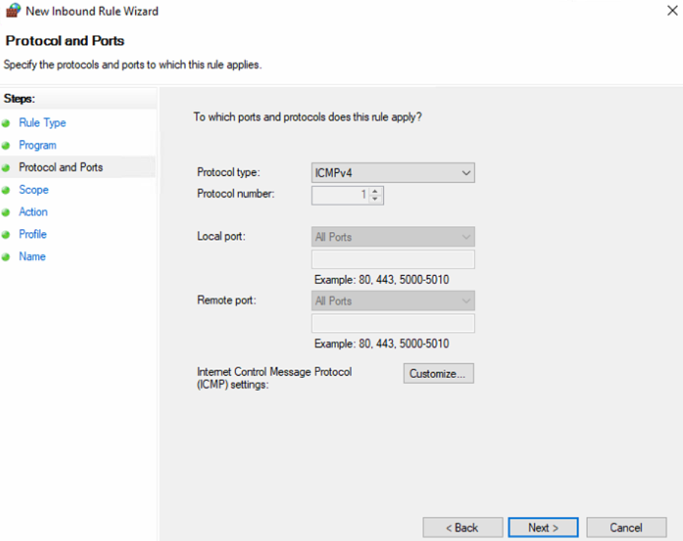The width and height of the screenshot is (683, 541).
Task: Click green bullet beside Name step
Action: [x=6, y=257]
